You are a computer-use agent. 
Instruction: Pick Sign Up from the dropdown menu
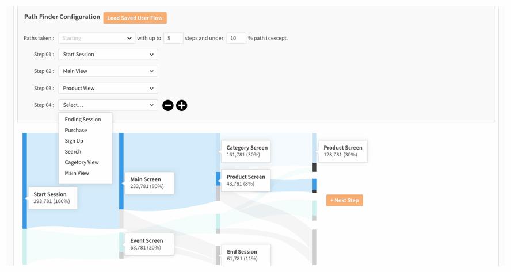[74, 141]
